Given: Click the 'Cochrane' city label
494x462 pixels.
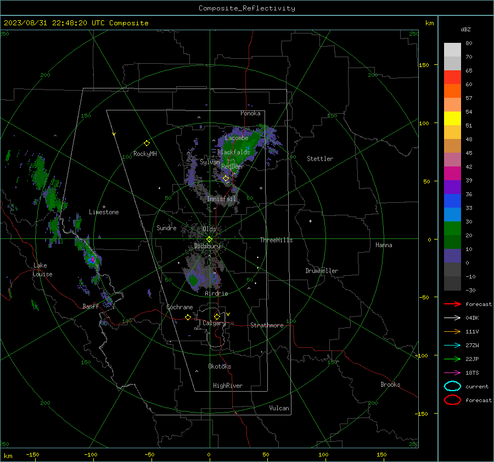Looking at the screenshot, I should coord(179,307).
